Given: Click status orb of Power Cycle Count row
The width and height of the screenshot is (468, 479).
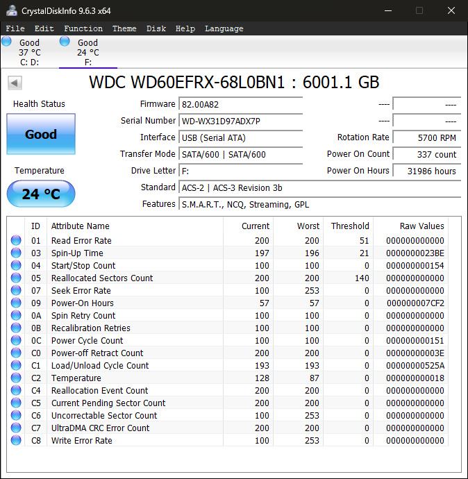Looking at the screenshot, I should click(16, 340).
